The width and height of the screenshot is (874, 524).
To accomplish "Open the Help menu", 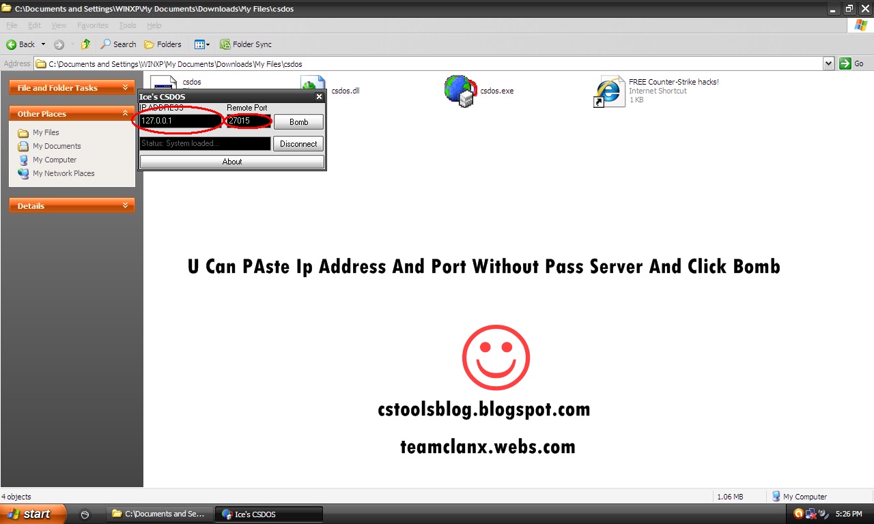I will 154,25.
